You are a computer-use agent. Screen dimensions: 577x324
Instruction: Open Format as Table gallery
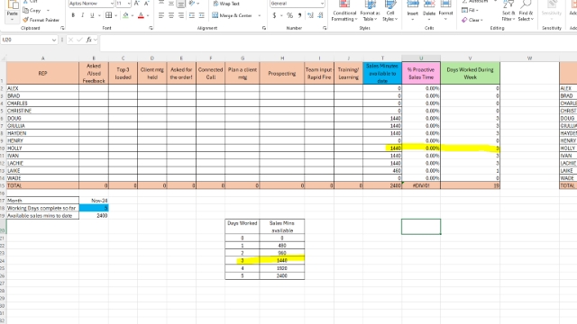[370, 11]
